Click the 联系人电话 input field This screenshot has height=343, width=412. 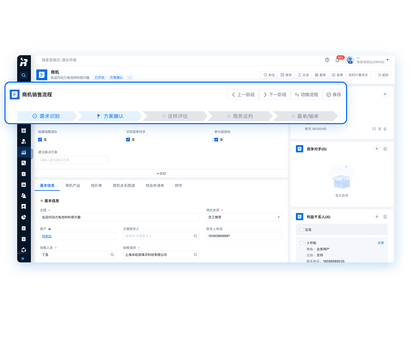(x=244, y=236)
